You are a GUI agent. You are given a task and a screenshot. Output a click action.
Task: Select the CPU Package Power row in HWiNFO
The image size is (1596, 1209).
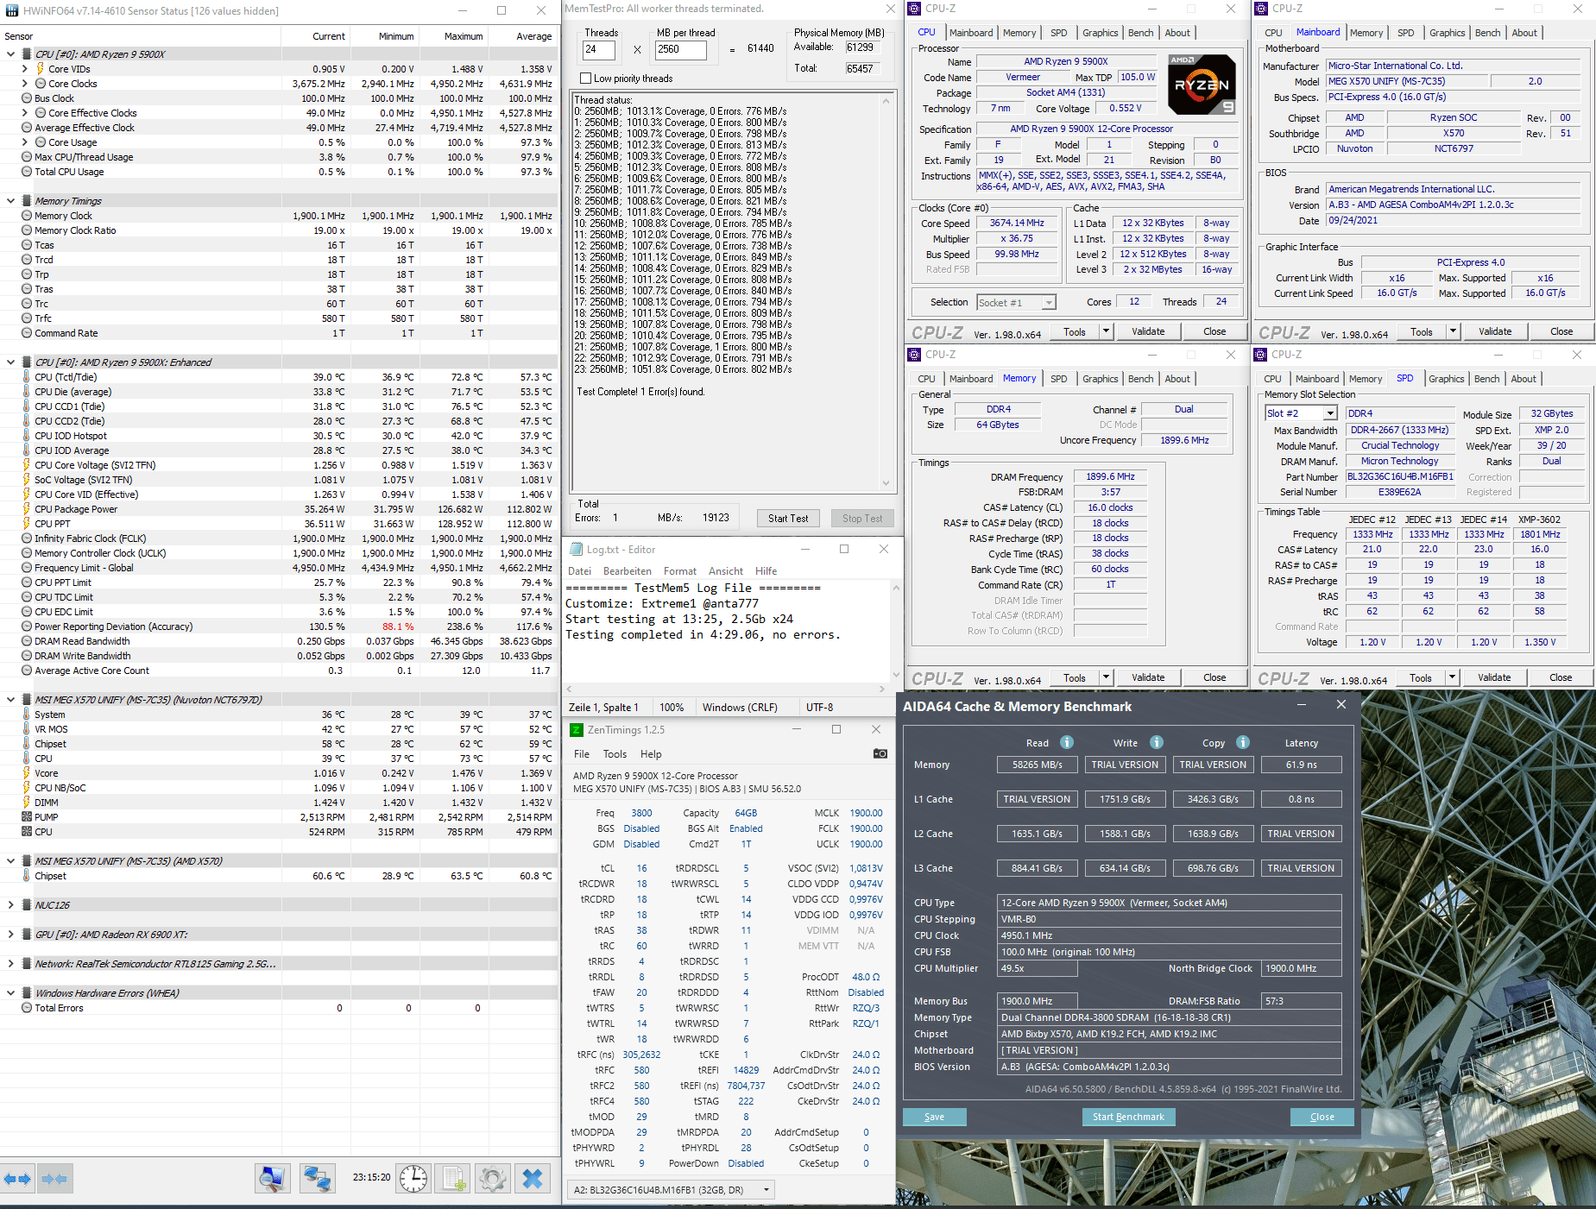(x=280, y=509)
